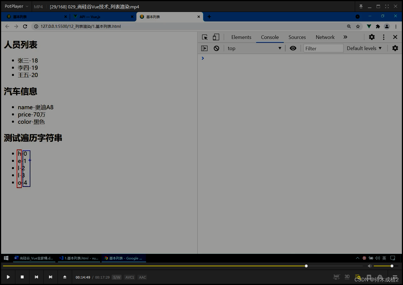Skip to previous file in playlist
The height and width of the screenshot is (285, 403).
36,277
